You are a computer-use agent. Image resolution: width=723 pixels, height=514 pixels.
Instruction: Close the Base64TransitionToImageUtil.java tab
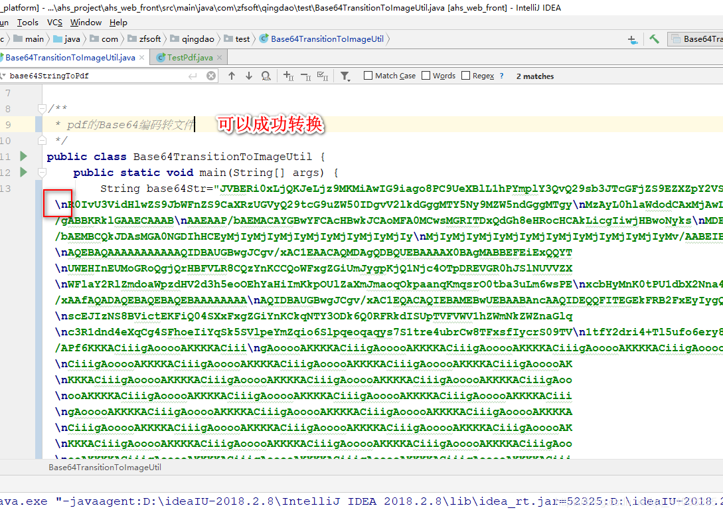coord(142,58)
